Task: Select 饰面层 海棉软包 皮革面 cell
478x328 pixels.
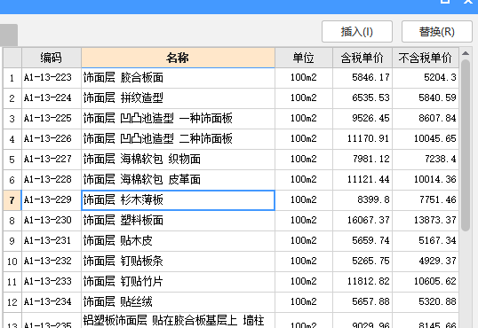Action: tap(178, 180)
